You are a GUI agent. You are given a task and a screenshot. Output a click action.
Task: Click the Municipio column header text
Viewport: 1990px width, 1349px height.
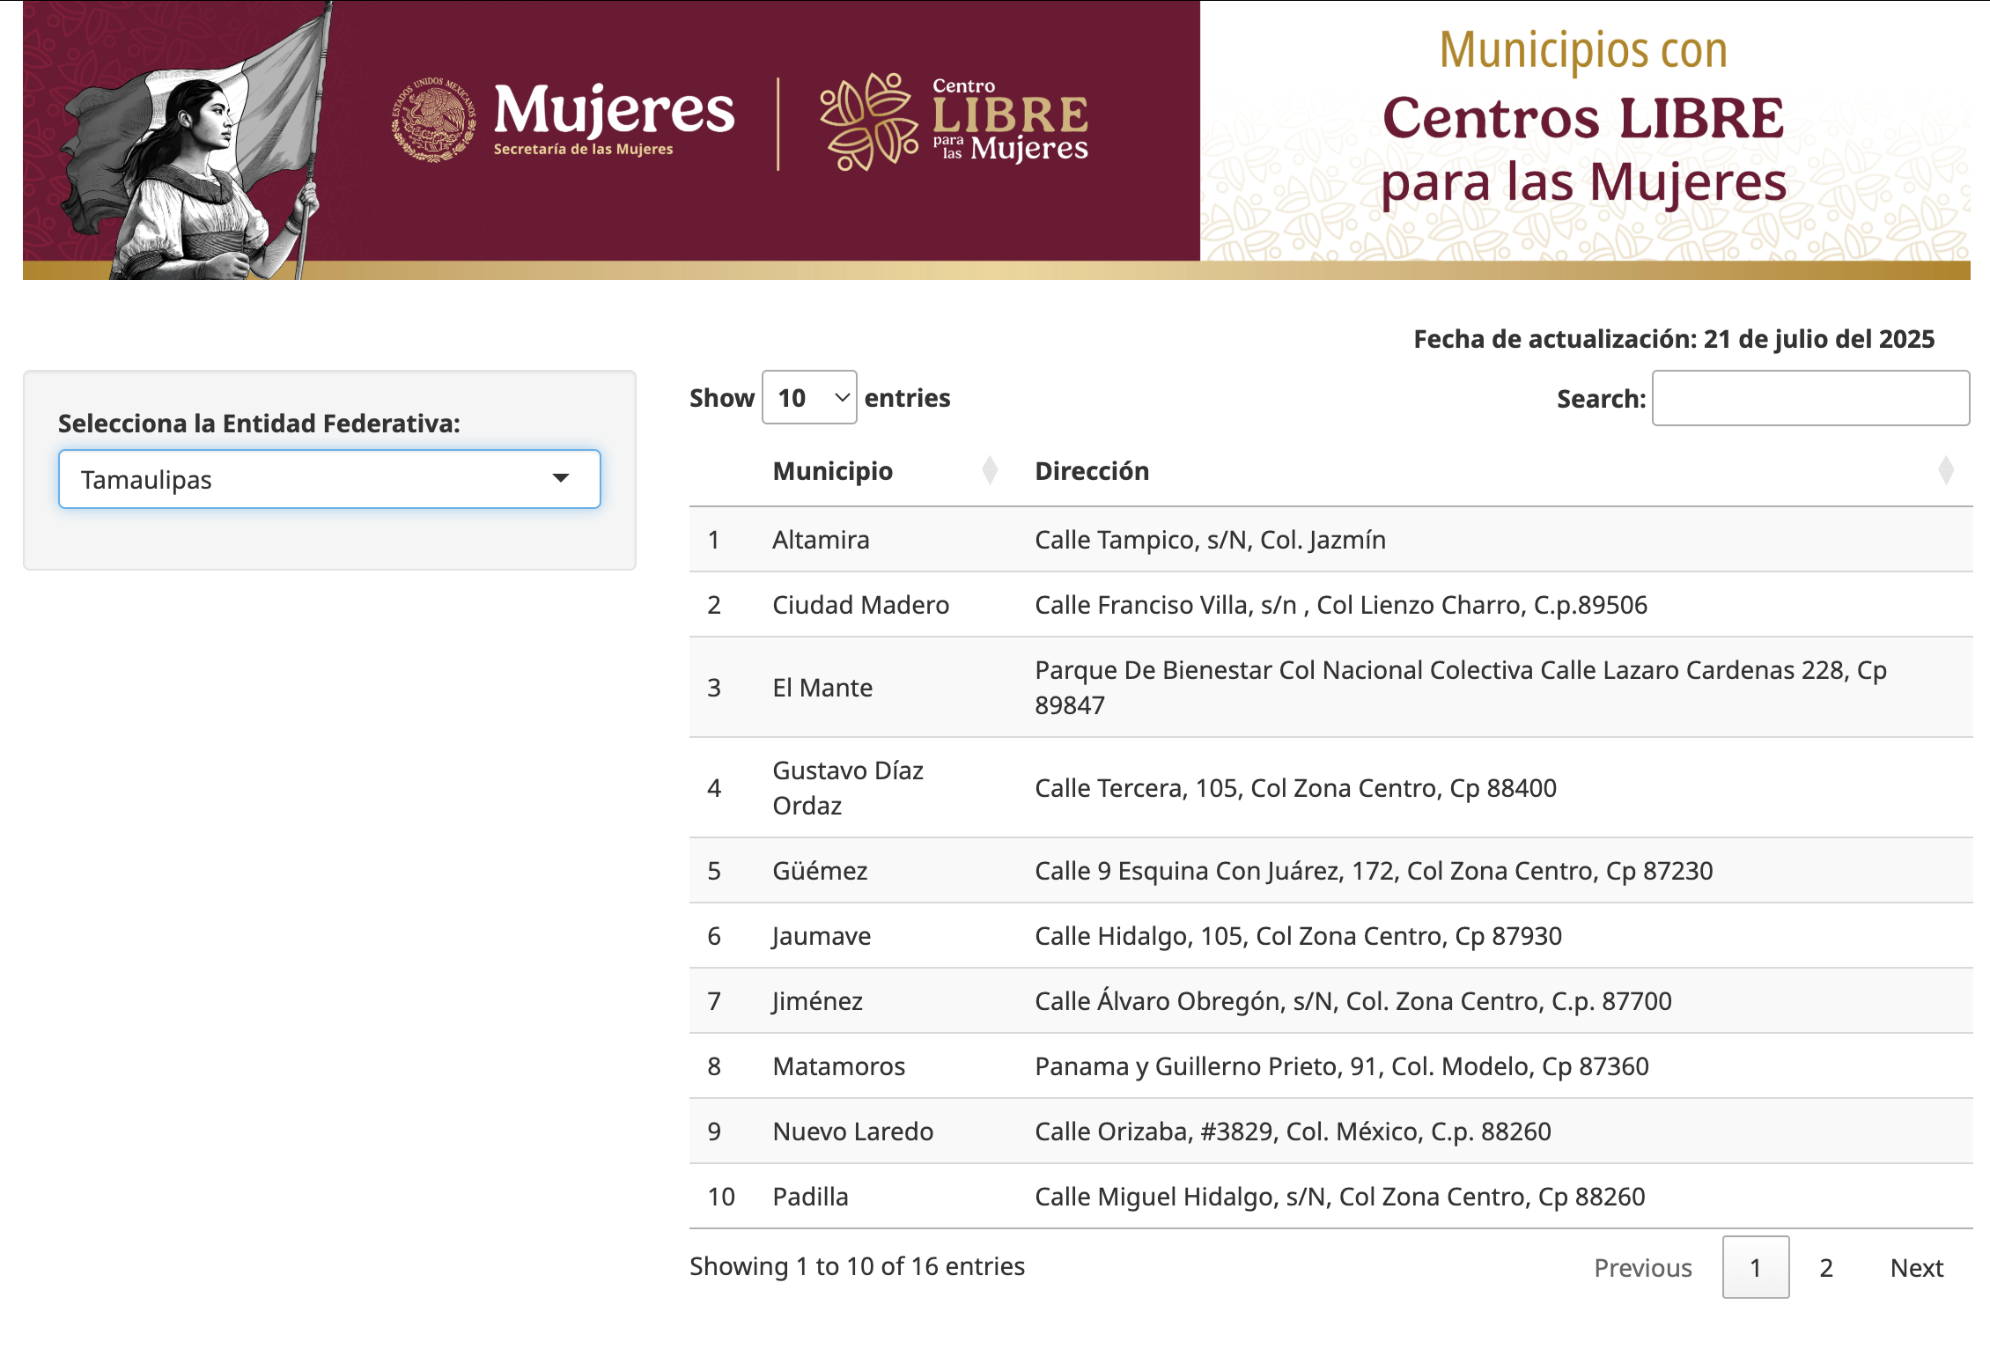pyautogui.click(x=833, y=471)
